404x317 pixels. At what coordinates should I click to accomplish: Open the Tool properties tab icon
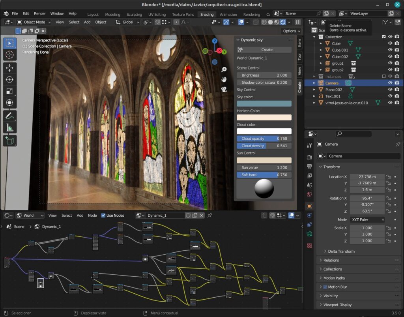tap(309, 145)
